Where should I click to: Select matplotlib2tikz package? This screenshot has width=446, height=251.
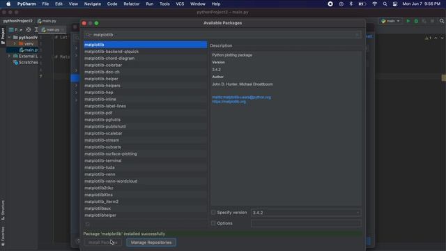146,188
